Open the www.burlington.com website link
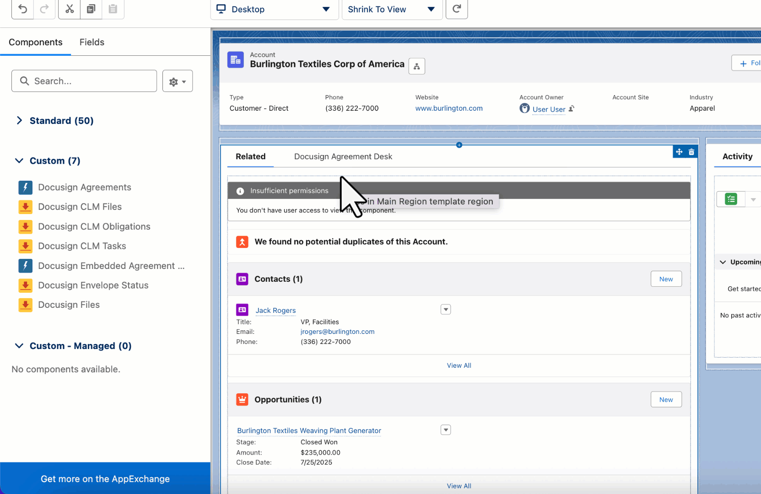 pyautogui.click(x=448, y=108)
